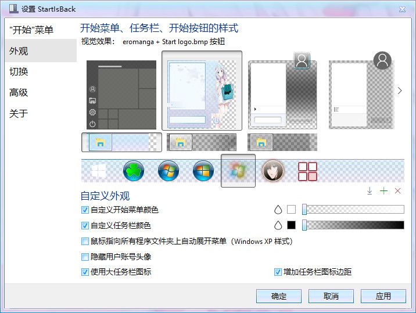Apply changes with 应用 button
416x313 pixels.
click(383, 296)
